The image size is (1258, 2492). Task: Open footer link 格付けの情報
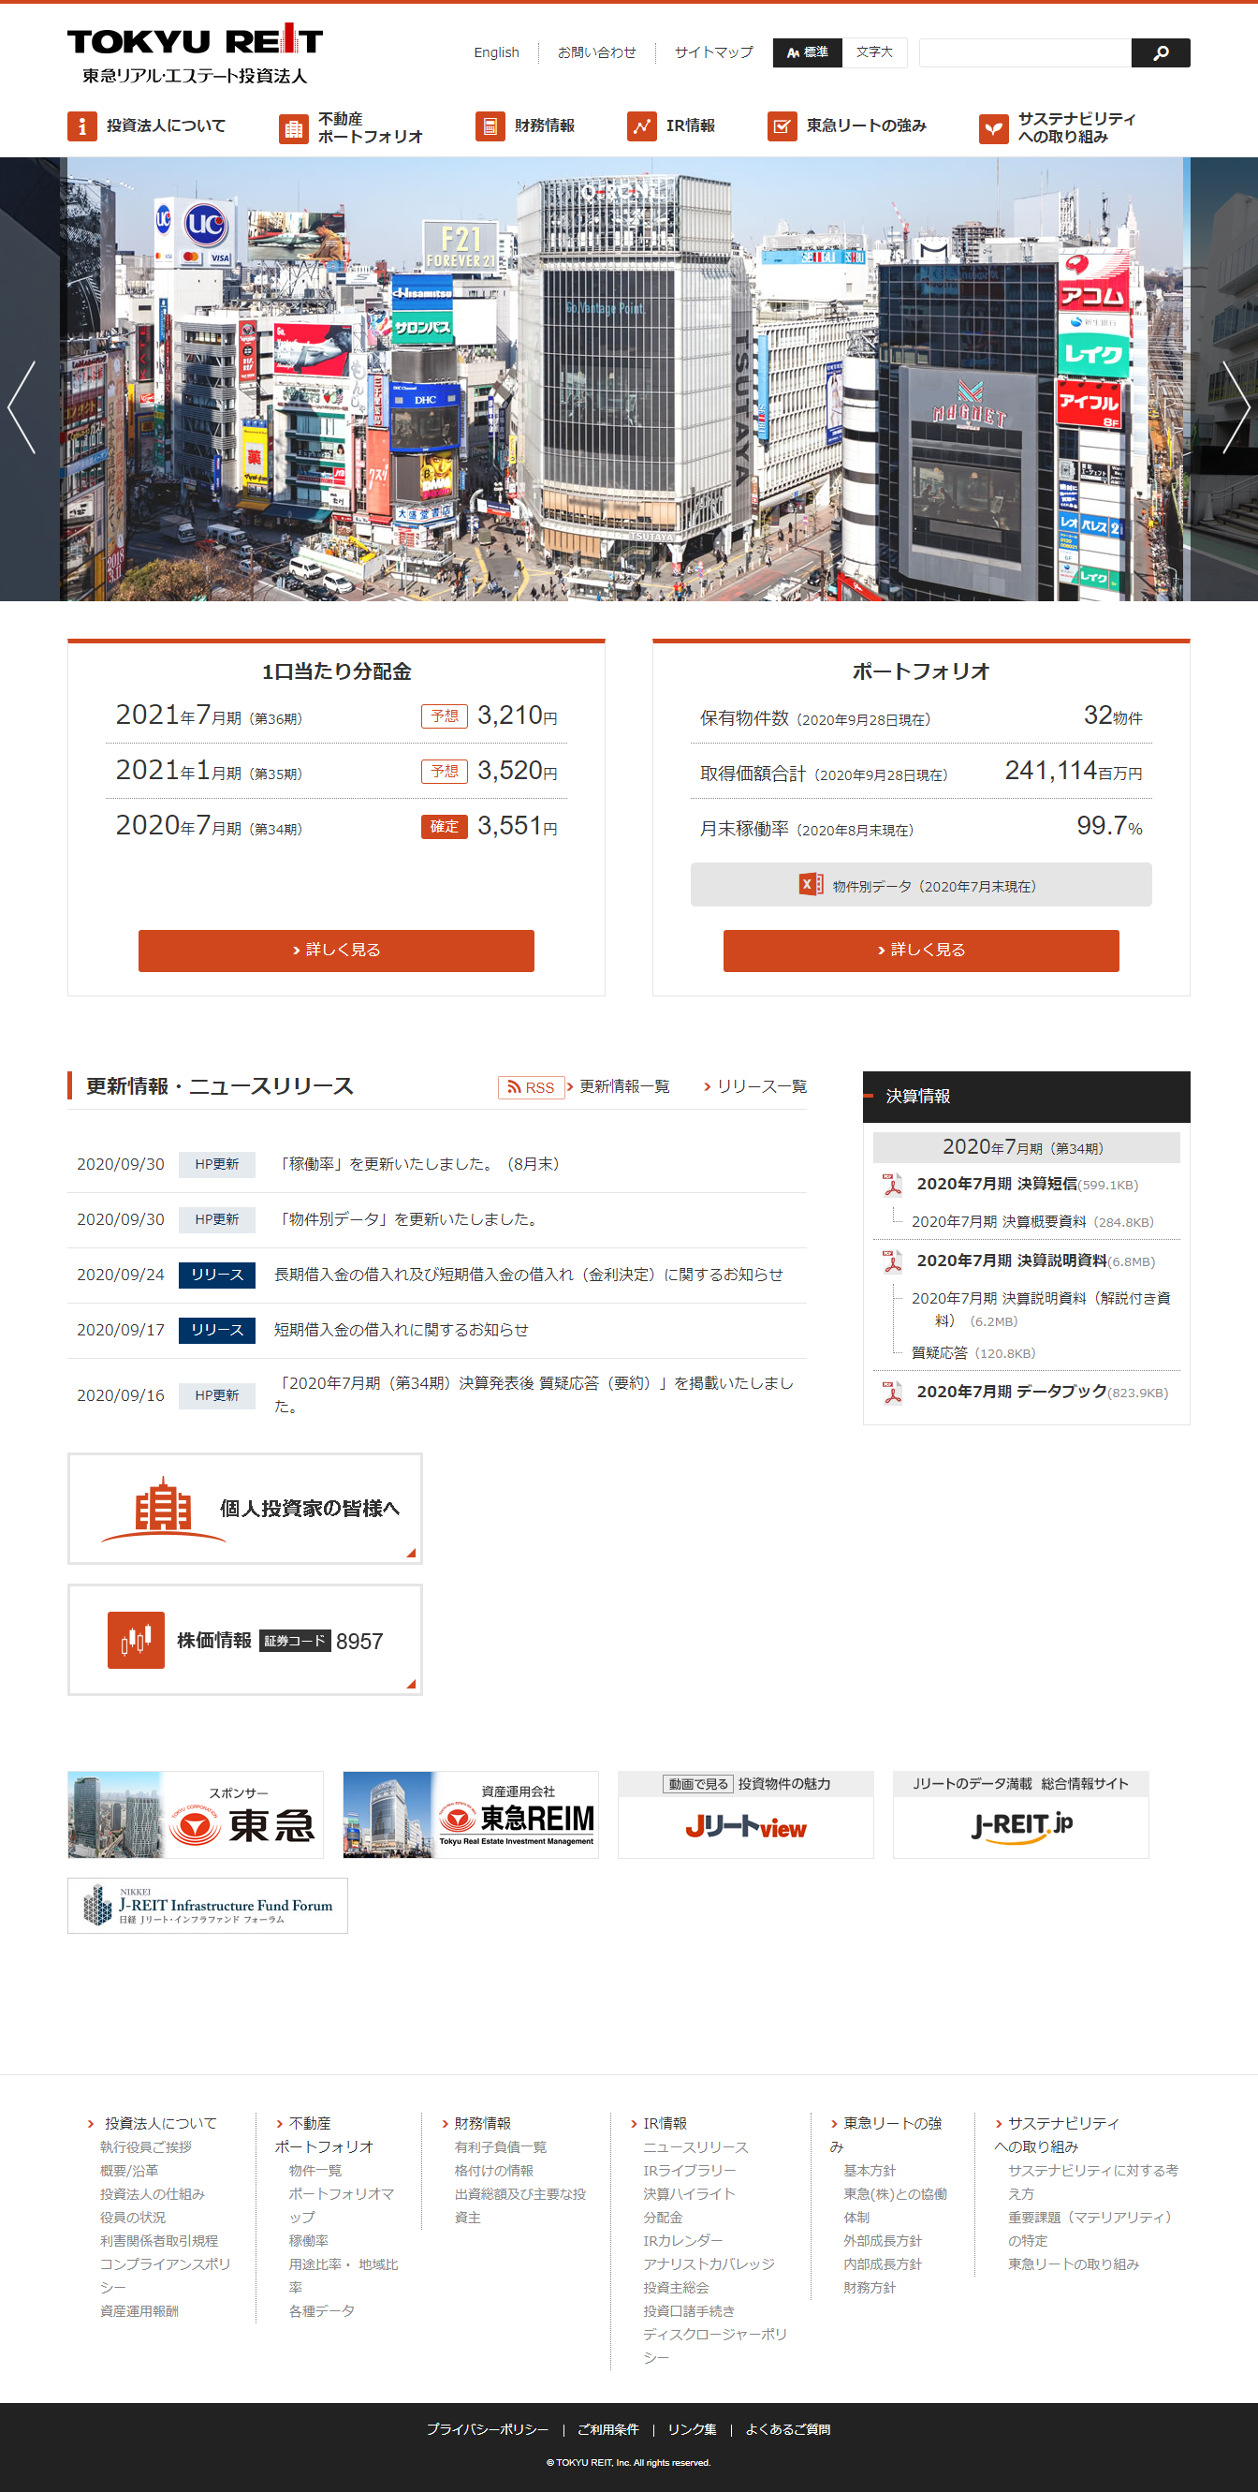pyautogui.click(x=494, y=2170)
